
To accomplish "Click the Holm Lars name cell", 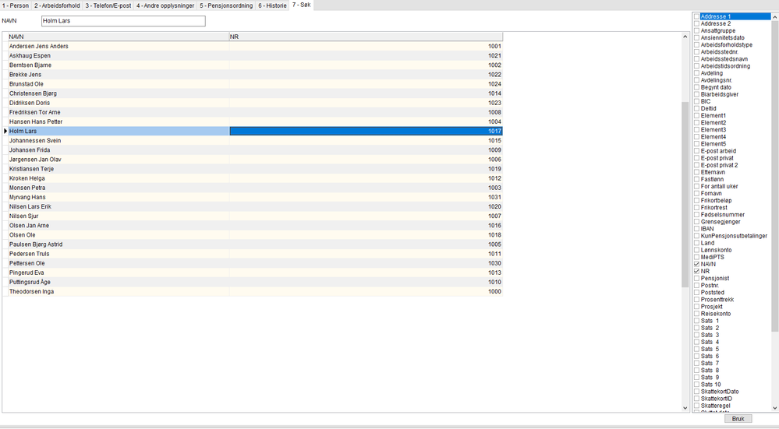I will pos(119,131).
